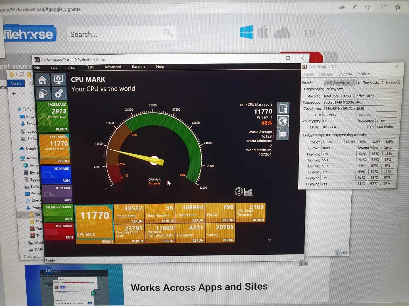This screenshot has width=409, height=306.
Task: Select the Apple Mac platform icon
Action: click(263, 32)
